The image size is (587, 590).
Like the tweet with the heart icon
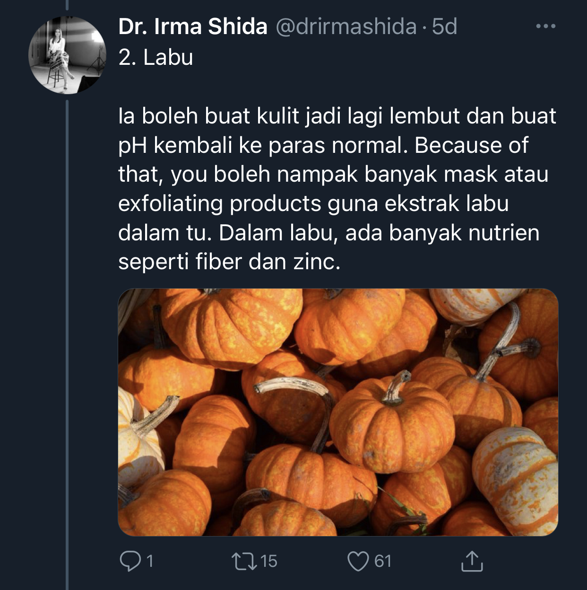pyautogui.click(x=358, y=561)
